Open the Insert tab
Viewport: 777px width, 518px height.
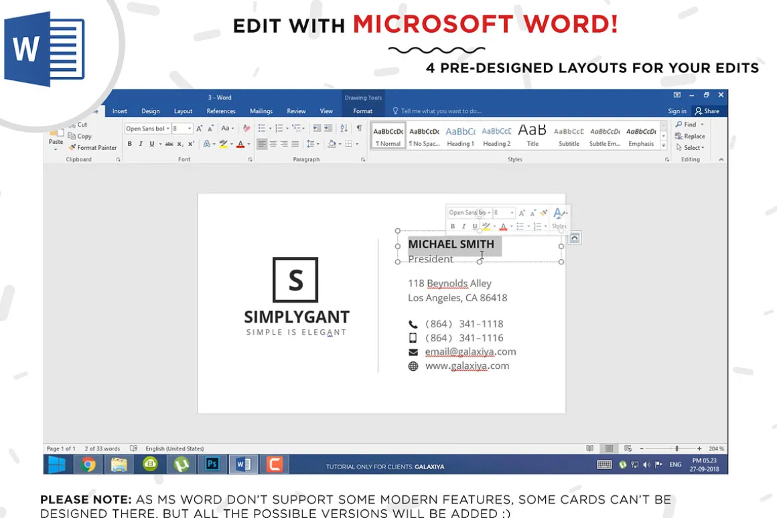119,111
